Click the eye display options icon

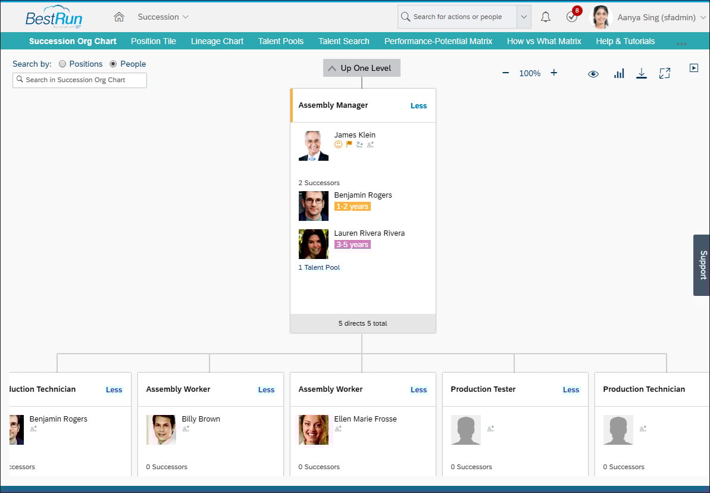click(x=593, y=73)
